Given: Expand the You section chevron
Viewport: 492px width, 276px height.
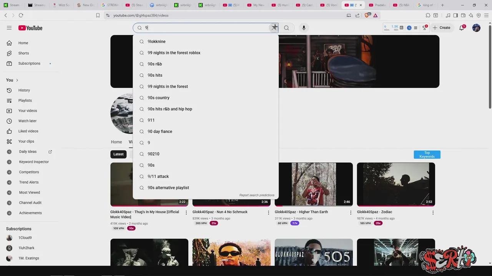Looking at the screenshot, I should pos(17,80).
